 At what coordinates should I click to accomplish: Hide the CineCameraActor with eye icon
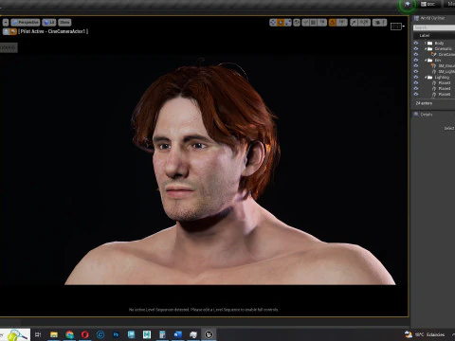point(416,54)
